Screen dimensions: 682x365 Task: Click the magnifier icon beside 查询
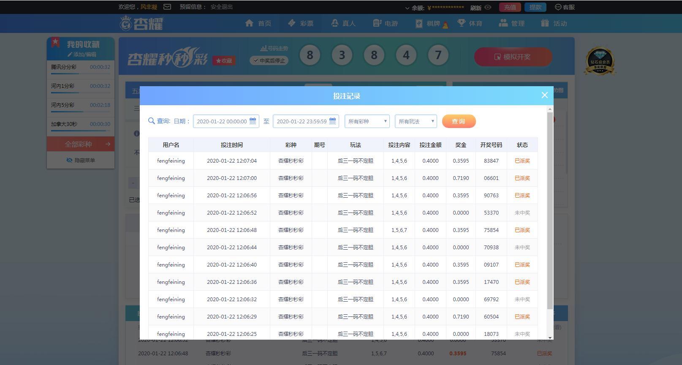151,121
